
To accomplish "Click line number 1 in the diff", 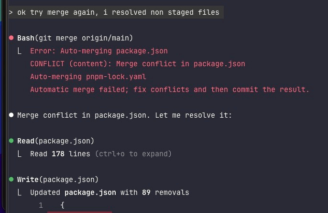I will coord(41,205).
